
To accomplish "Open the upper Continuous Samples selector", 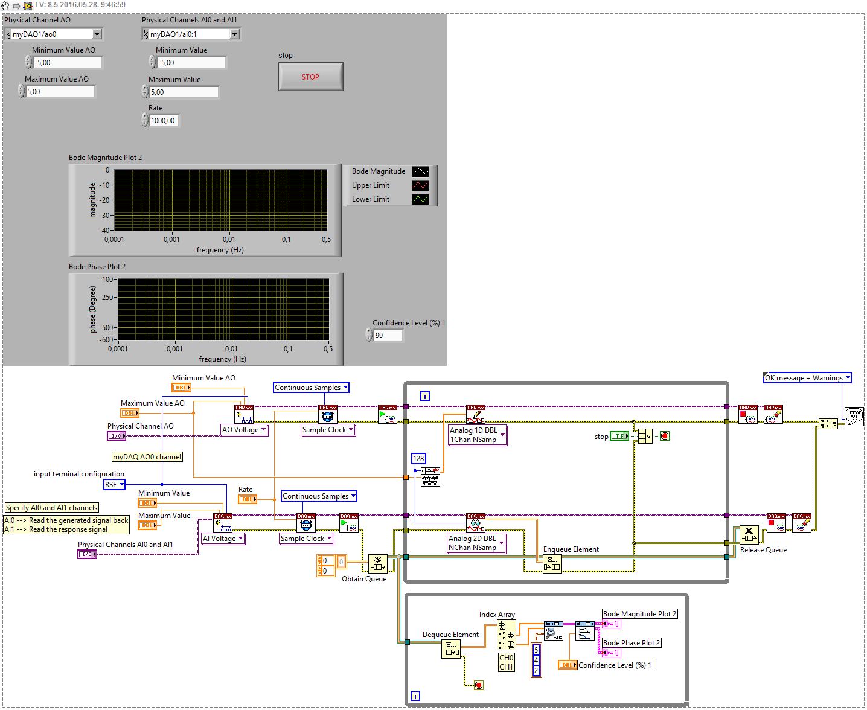I will click(312, 388).
